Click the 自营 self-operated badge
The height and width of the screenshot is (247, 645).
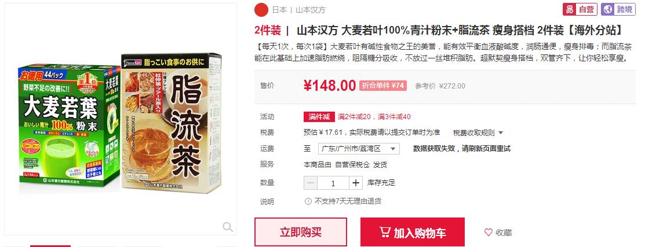(x=580, y=9)
